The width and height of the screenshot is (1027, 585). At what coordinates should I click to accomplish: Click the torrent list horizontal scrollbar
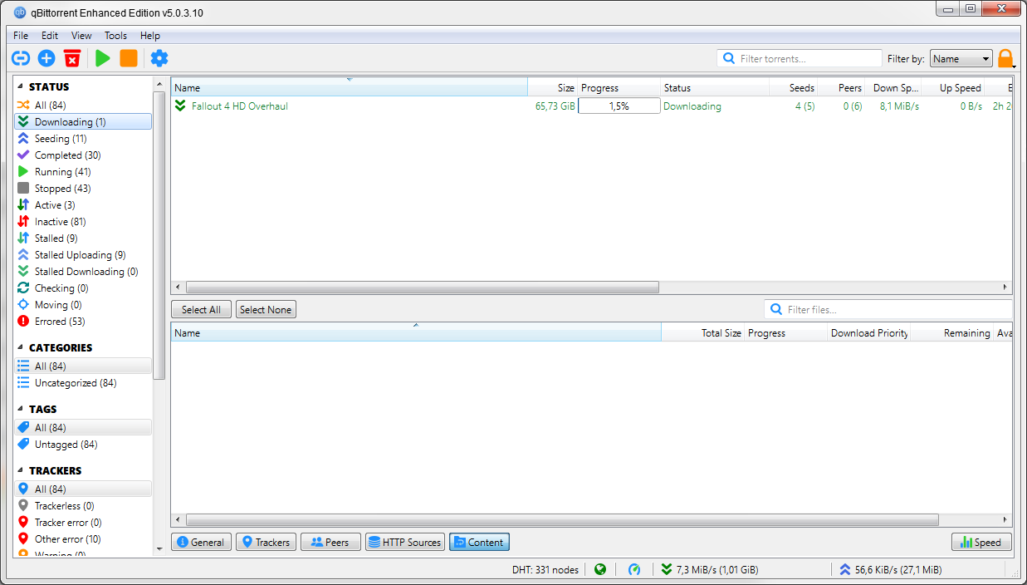coord(423,287)
